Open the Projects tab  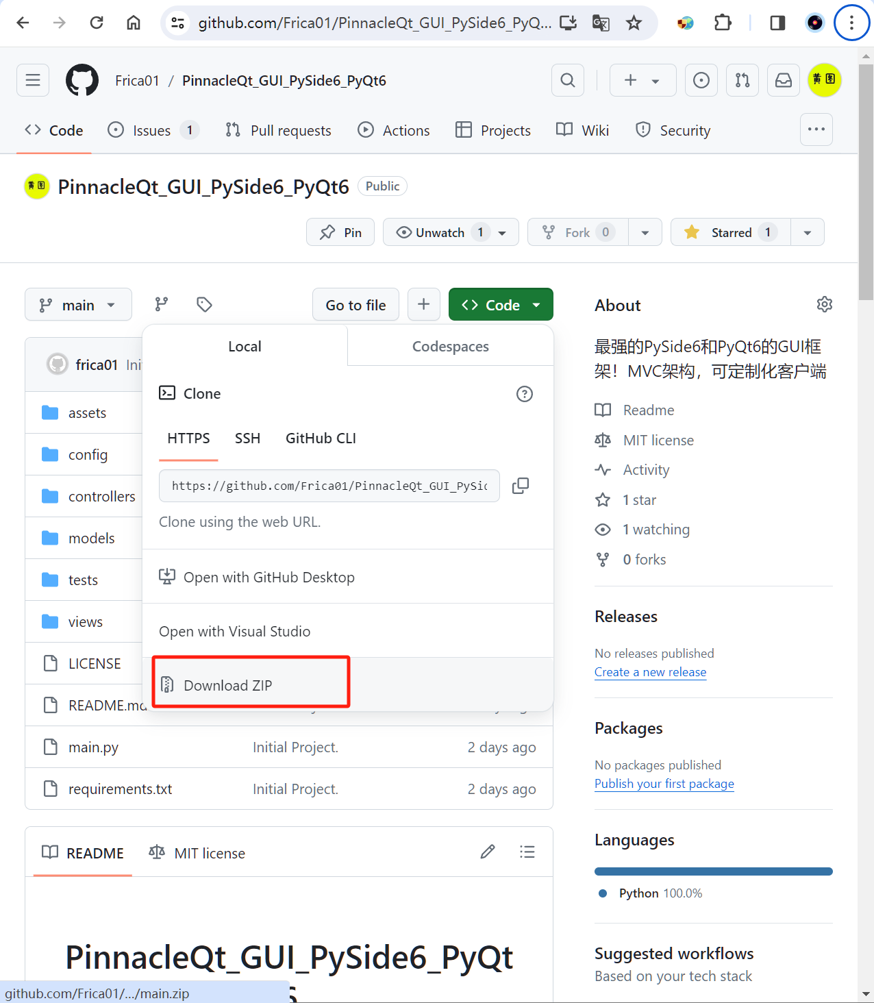[493, 130]
